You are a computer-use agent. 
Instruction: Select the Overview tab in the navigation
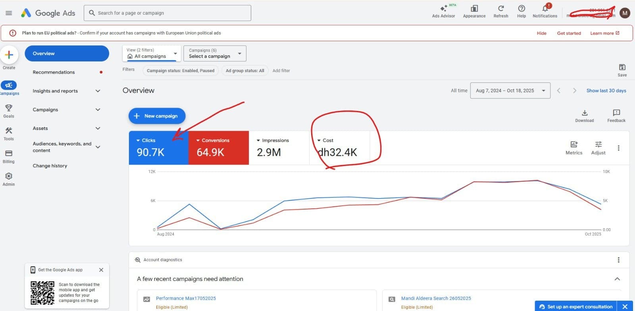click(67, 53)
